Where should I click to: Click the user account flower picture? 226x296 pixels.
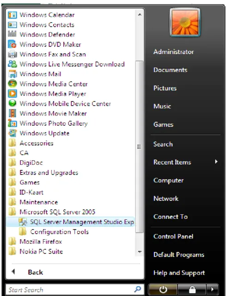click(185, 23)
